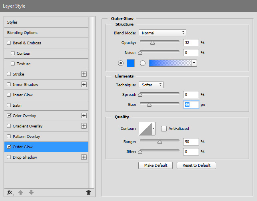257x201 pixels.
Task: Click the Jitter value input field
Action: tap(191, 152)
